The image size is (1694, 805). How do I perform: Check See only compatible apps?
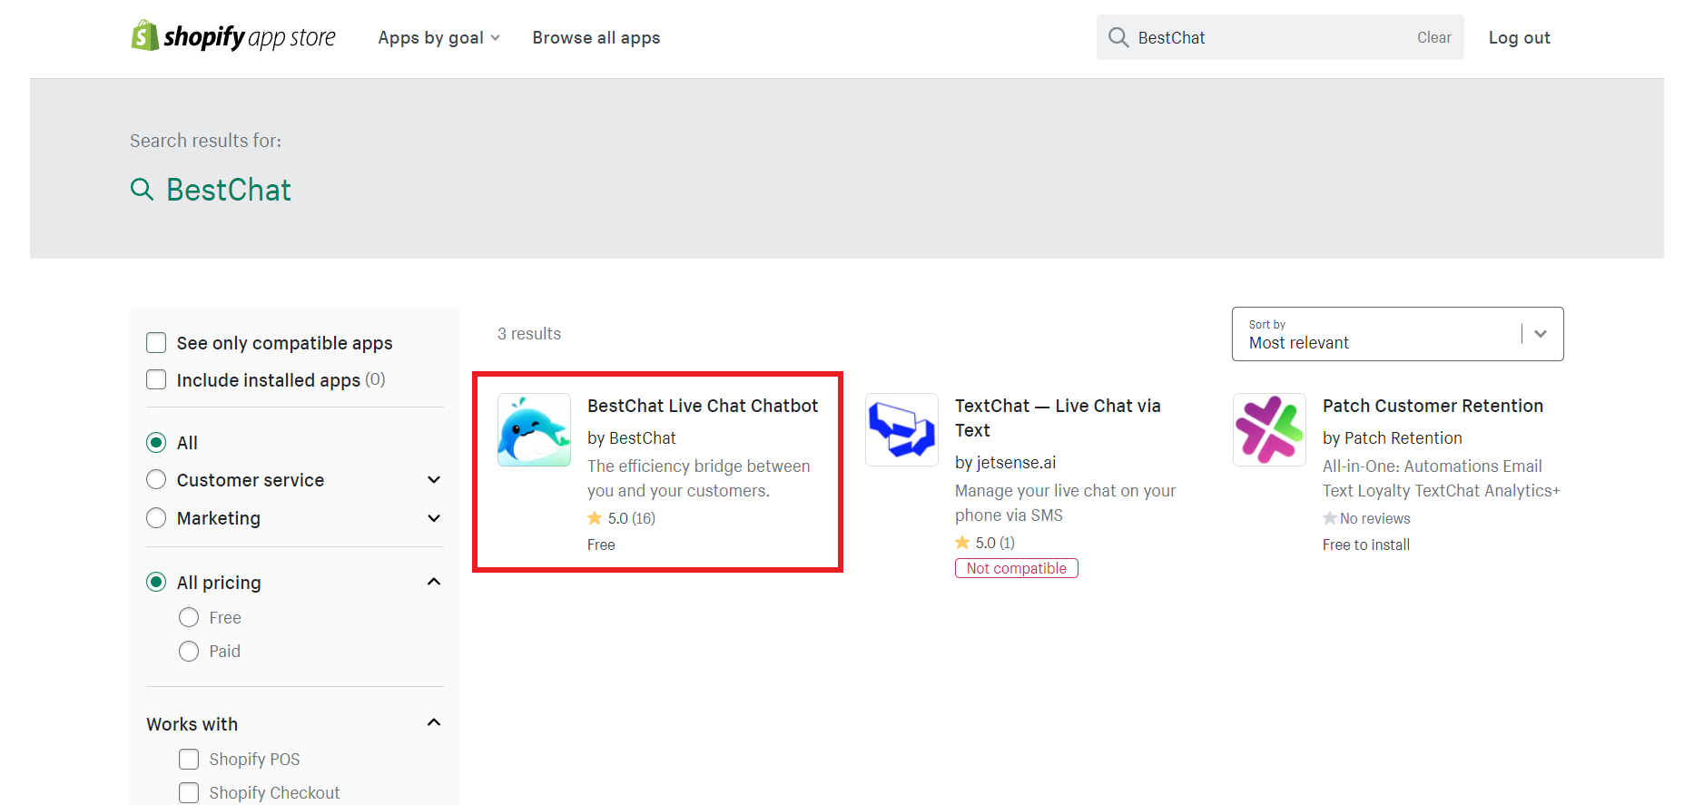[156, 343]
